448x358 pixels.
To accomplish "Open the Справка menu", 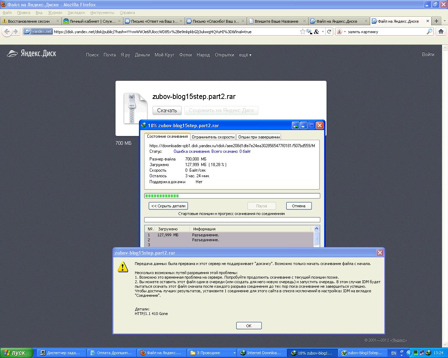I will (x=127, y=13).
